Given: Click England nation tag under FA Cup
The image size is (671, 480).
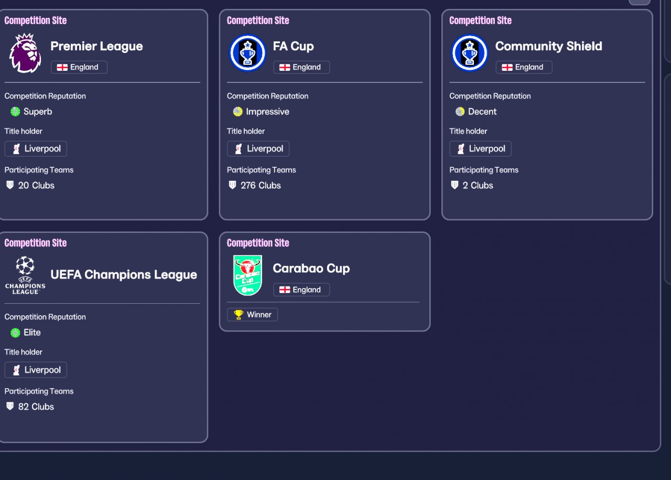Looking at the screenshot, I should tap(301, 67).
